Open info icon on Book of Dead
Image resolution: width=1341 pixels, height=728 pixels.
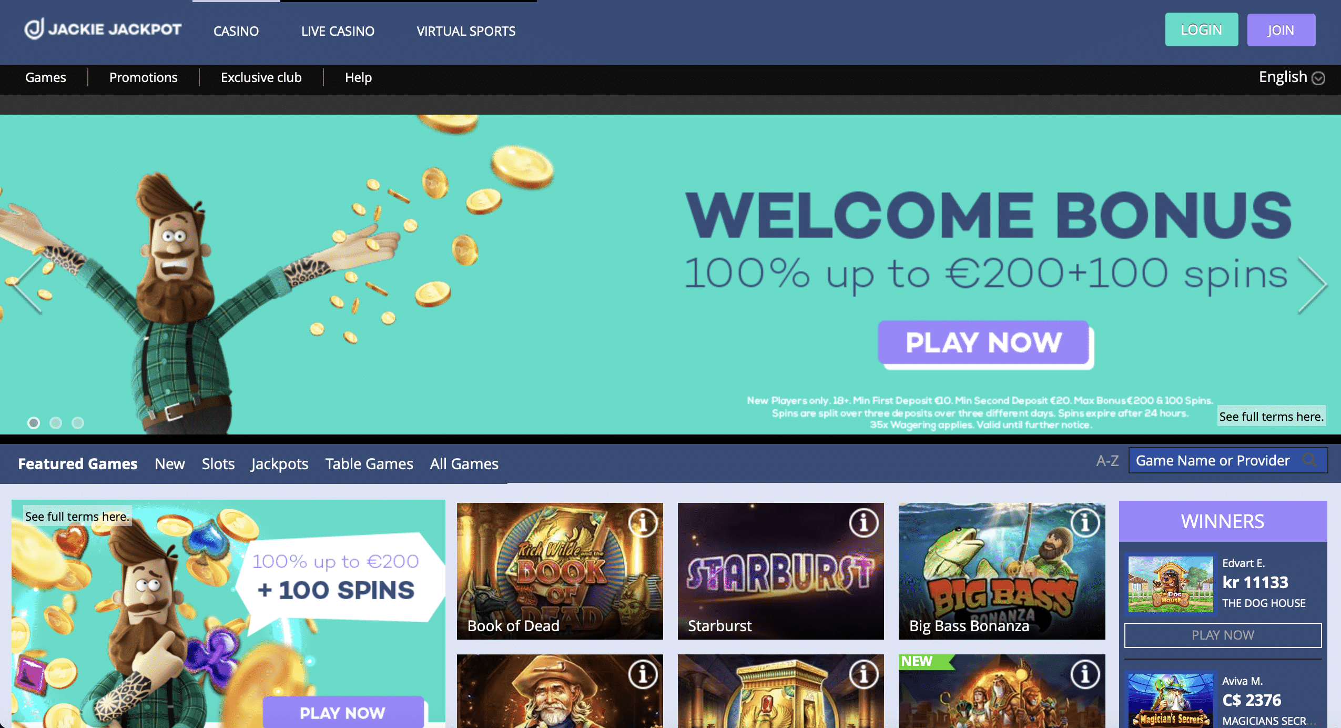point(643,523)
